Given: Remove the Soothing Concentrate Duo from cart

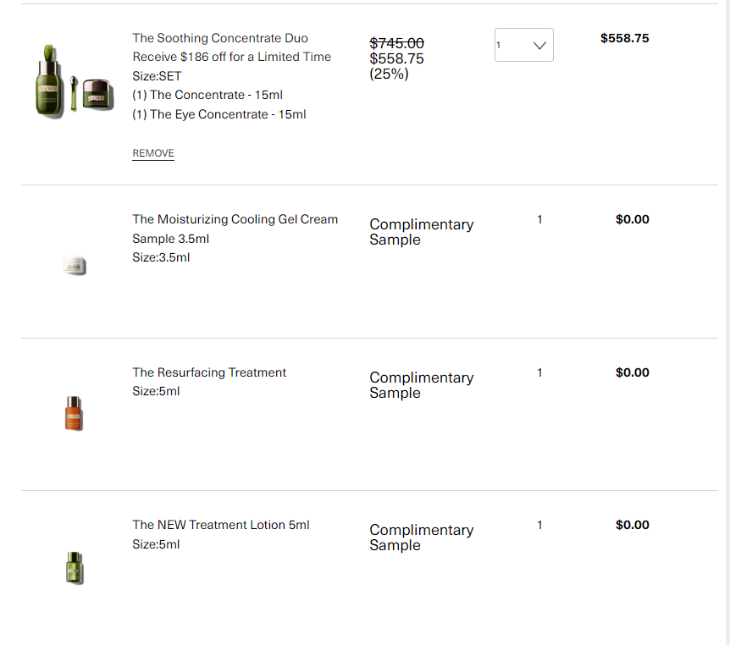Looking at the screenshot, I should click(x=153, y=153).
